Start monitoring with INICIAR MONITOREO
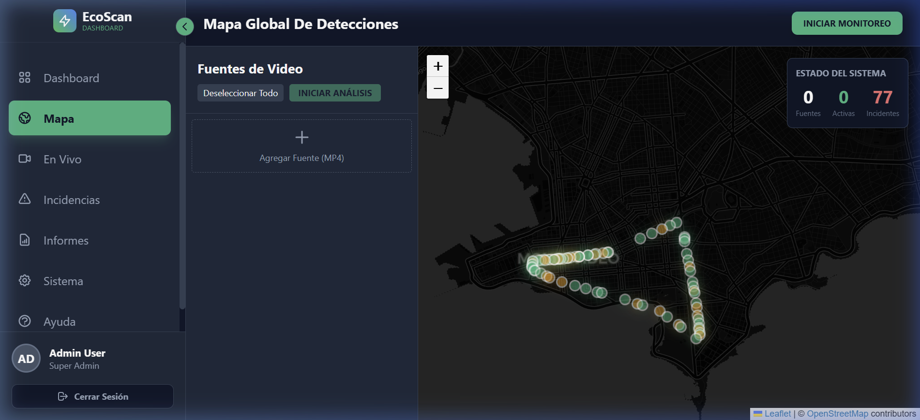This screenshot has height=420, width=920. tap(847, 23)
